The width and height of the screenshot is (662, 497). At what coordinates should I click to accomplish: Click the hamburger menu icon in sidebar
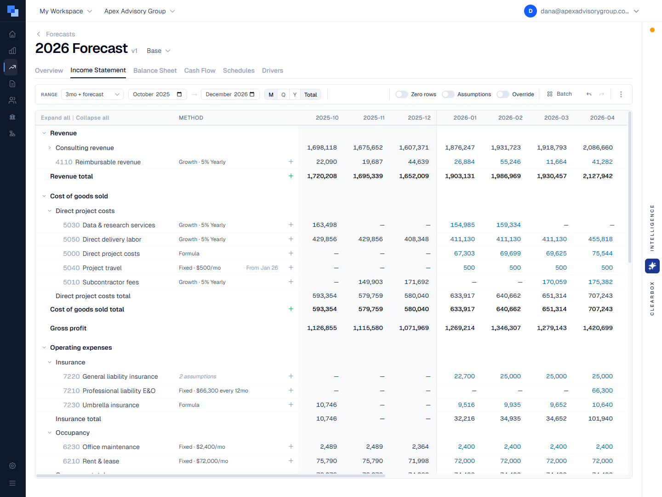coord(12,483)
